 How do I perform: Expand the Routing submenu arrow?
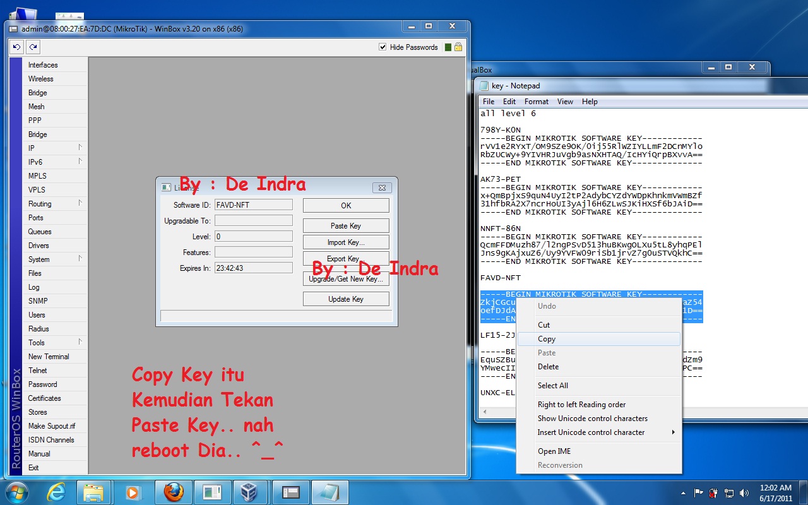80,203
